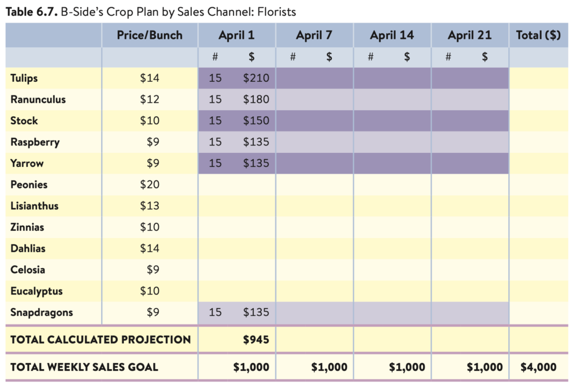Screen dimensions: 579x386
Task: Select the empty Yarrow April 7 cell
Action: (314, 163)
